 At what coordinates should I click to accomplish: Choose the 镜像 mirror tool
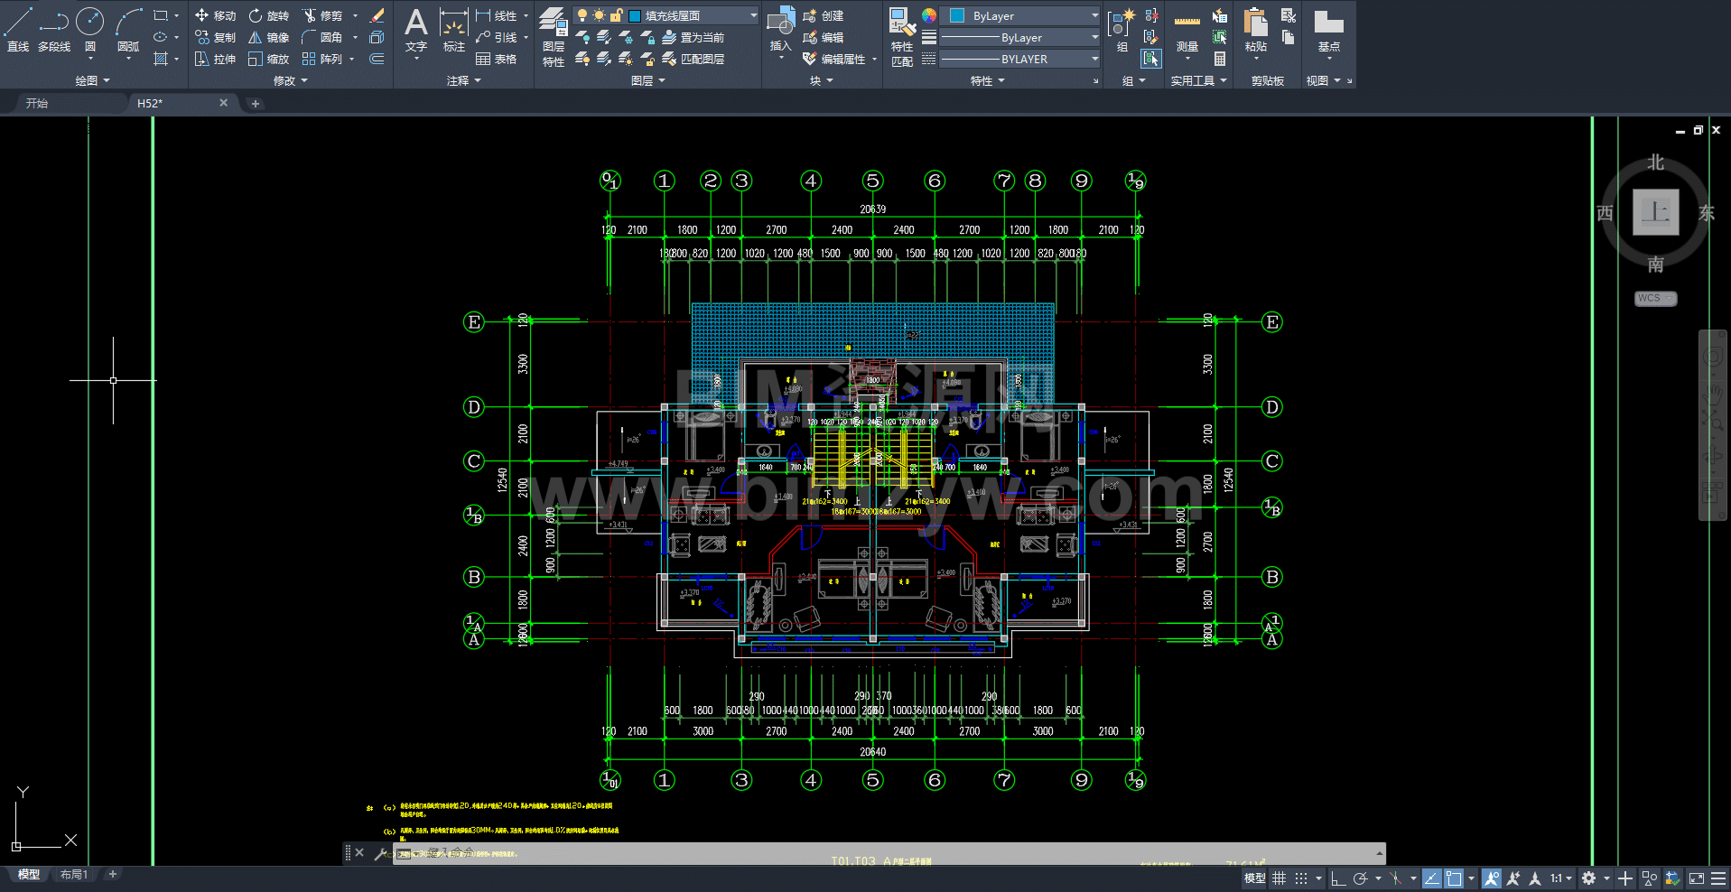[x=269, y=38]
